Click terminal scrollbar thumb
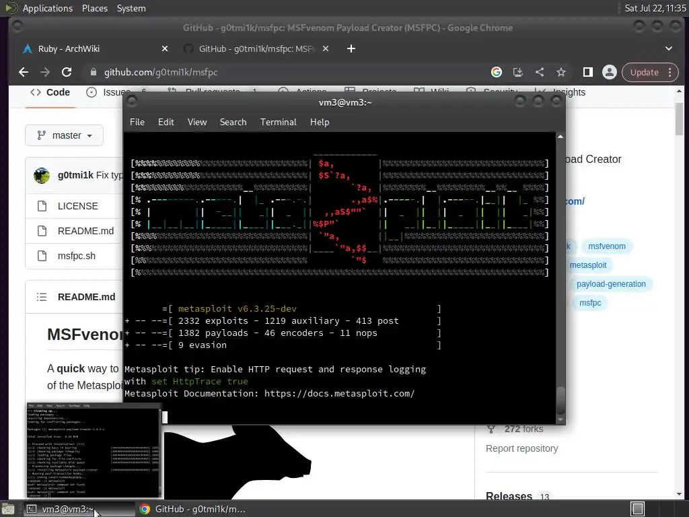The width and height of the screenshot is (689, 517). (560, 400)
